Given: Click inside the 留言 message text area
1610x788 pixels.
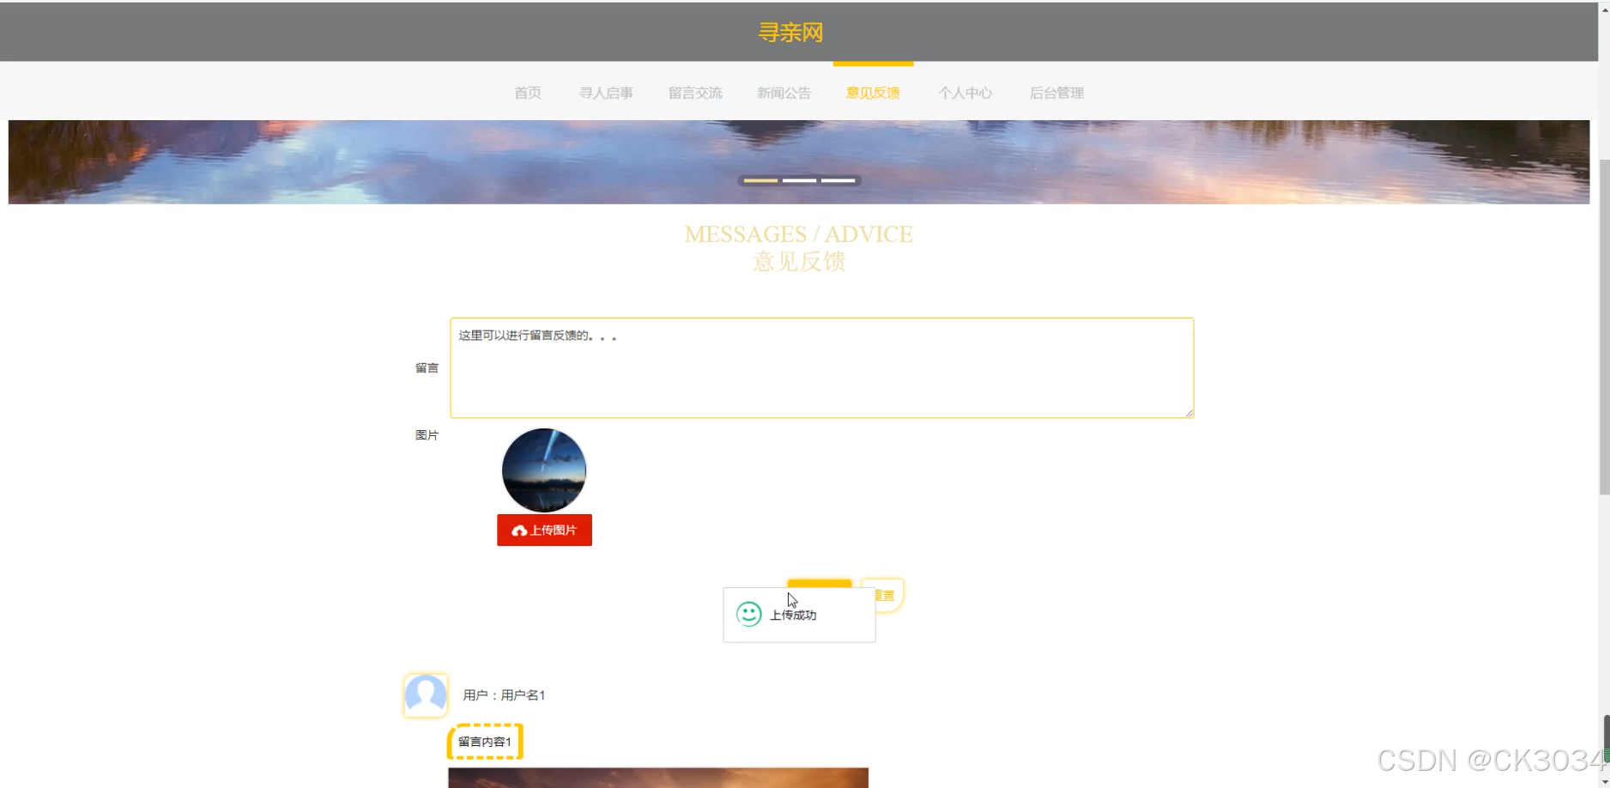Looking at the screenshot, I should click(x=821, y=369).
